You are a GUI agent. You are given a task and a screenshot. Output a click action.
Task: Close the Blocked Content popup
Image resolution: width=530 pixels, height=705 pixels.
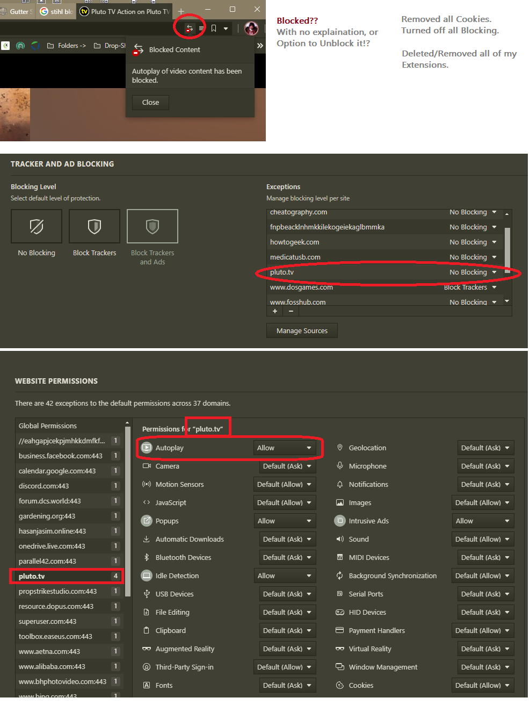tap(150, 102)
